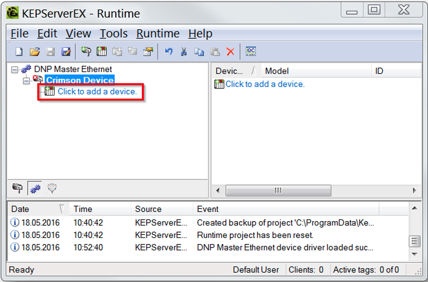This screenshot has width=428, height=282.
Task: Click the up arrow of the event log scrollbar
Action: click(415, 208)
